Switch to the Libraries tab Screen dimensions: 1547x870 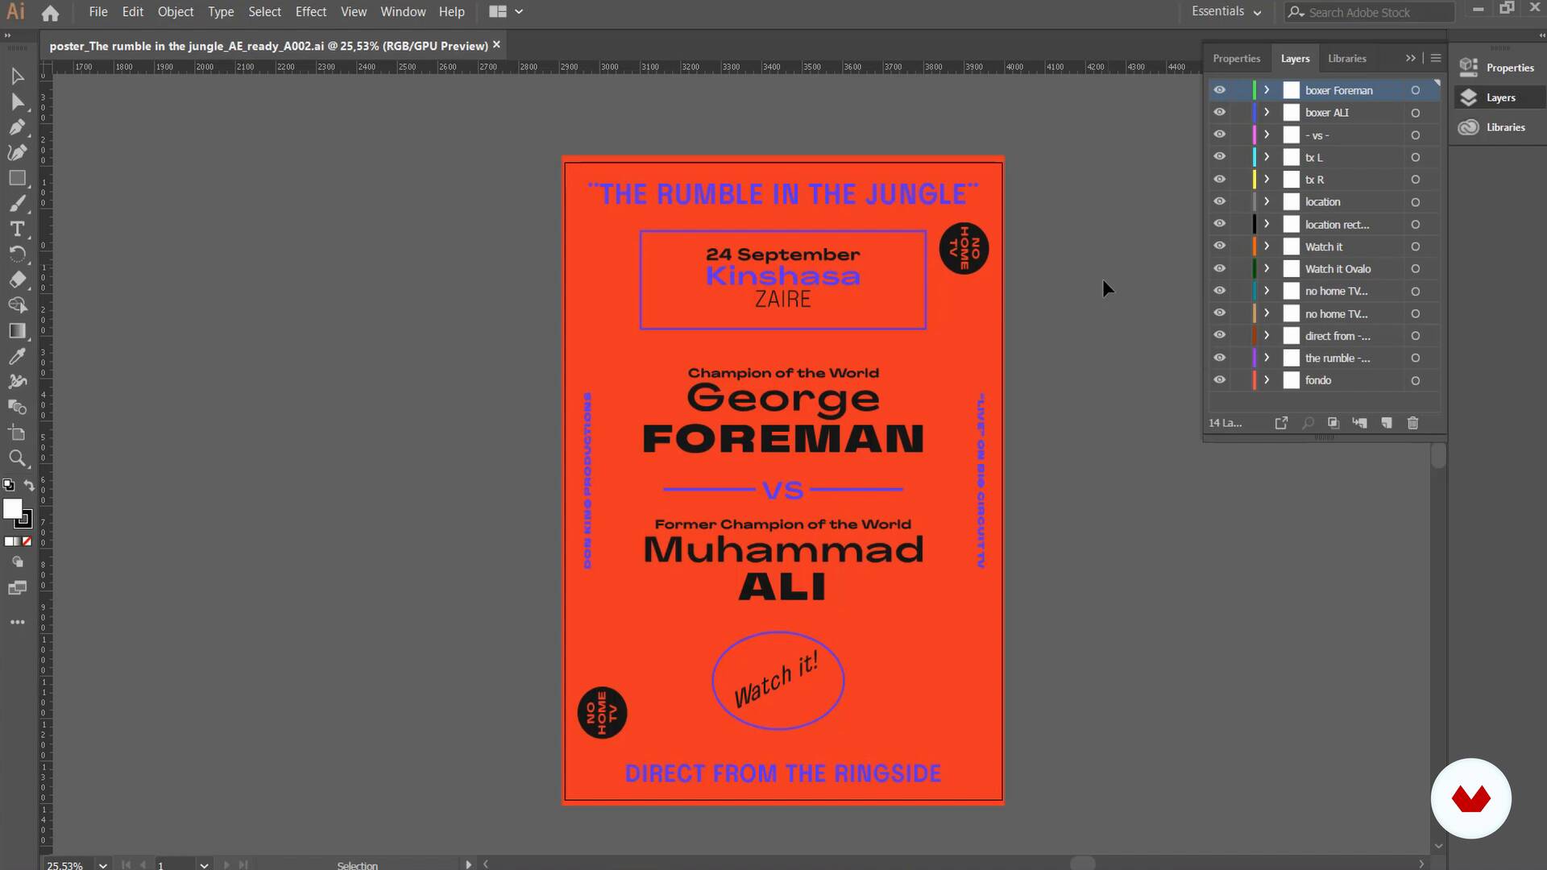click(x=1347, y=59)
